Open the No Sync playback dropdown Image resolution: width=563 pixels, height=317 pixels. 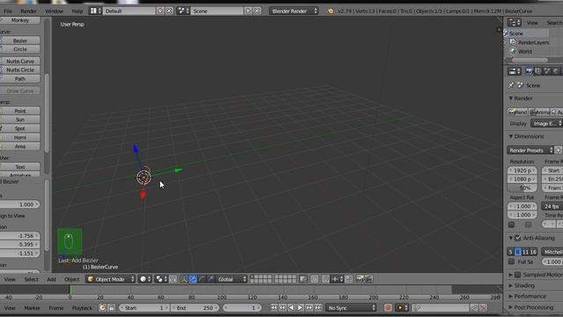(x=351, y=308)
